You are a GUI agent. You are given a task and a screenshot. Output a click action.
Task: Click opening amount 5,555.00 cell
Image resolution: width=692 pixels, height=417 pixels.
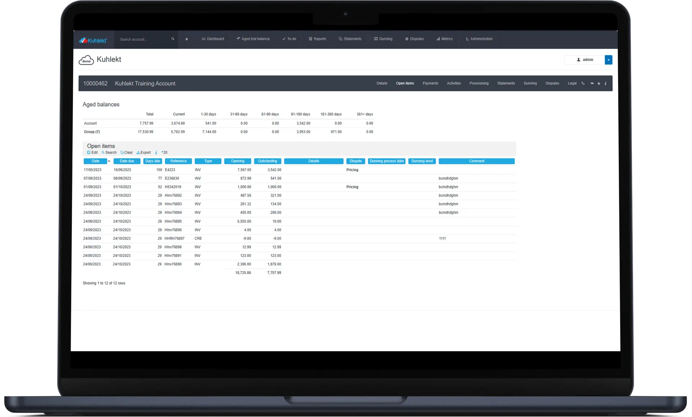coord(244,221)
